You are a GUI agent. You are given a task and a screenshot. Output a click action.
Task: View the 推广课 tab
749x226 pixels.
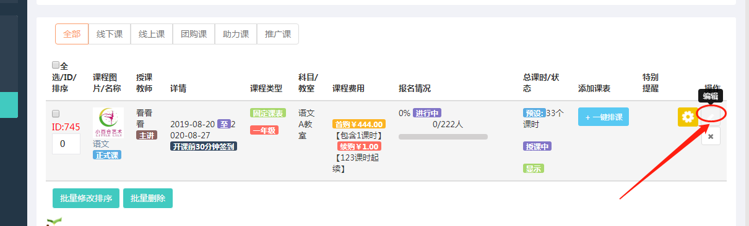[278, 34]
